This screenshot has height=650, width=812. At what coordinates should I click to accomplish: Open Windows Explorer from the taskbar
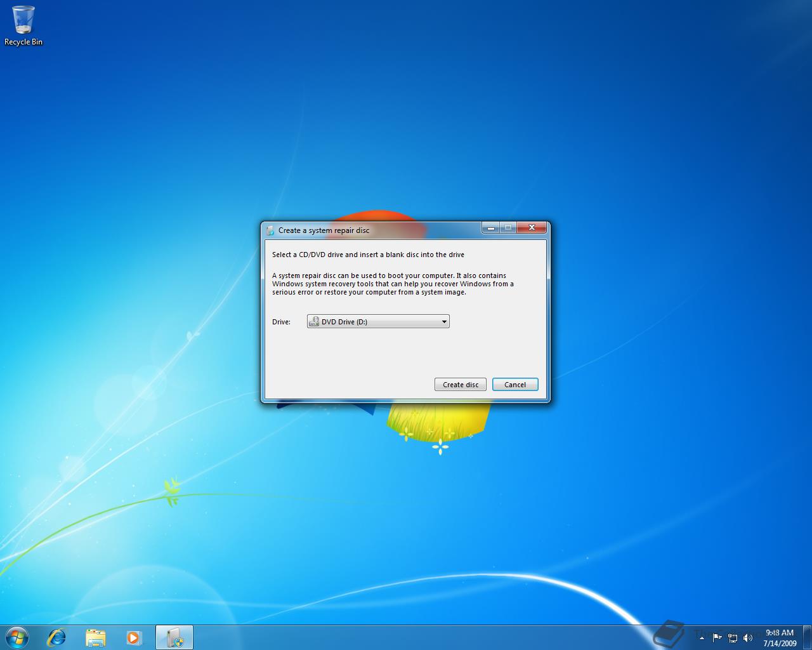point(96,637)
